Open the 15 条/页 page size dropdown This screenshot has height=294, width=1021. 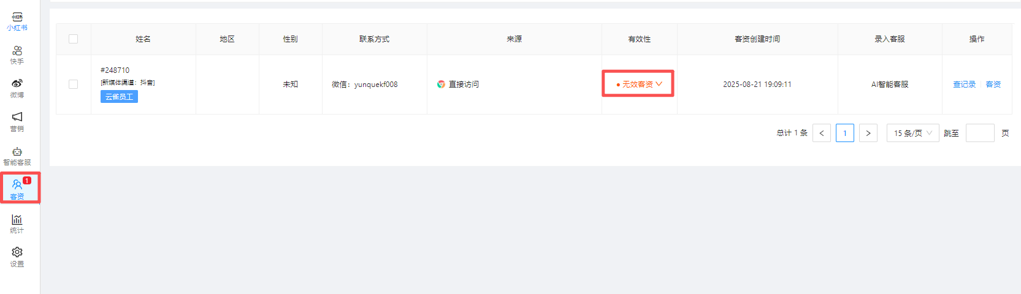pos(912,133)
